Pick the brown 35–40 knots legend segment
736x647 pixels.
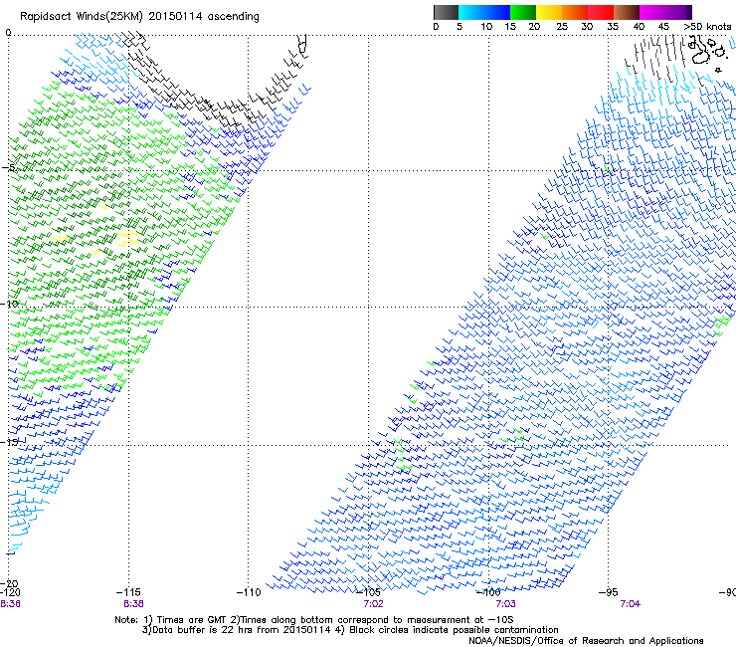tap(627, 12)
